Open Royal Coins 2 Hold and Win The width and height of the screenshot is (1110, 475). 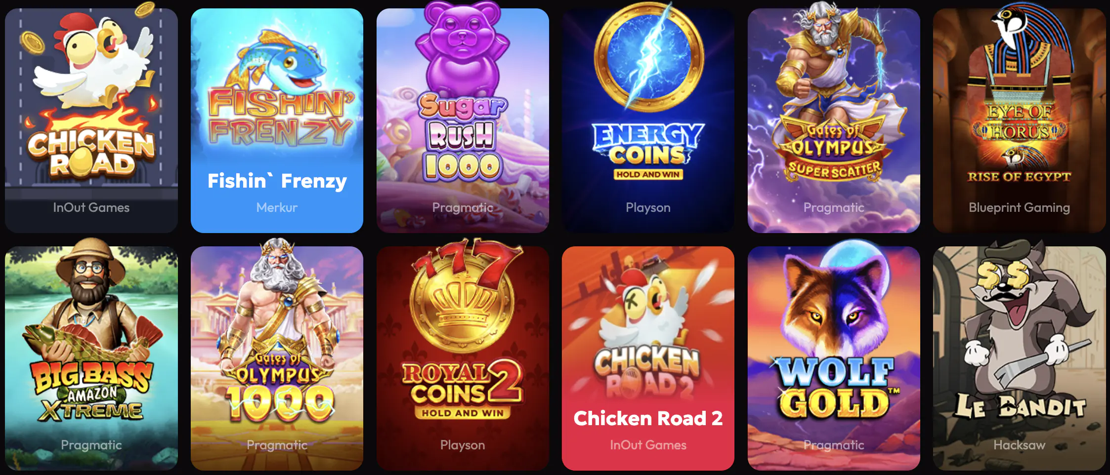[463, 358]
